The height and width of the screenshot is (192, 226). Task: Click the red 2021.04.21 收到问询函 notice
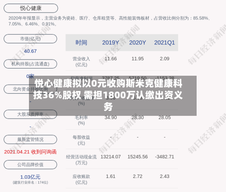point(30,152)
